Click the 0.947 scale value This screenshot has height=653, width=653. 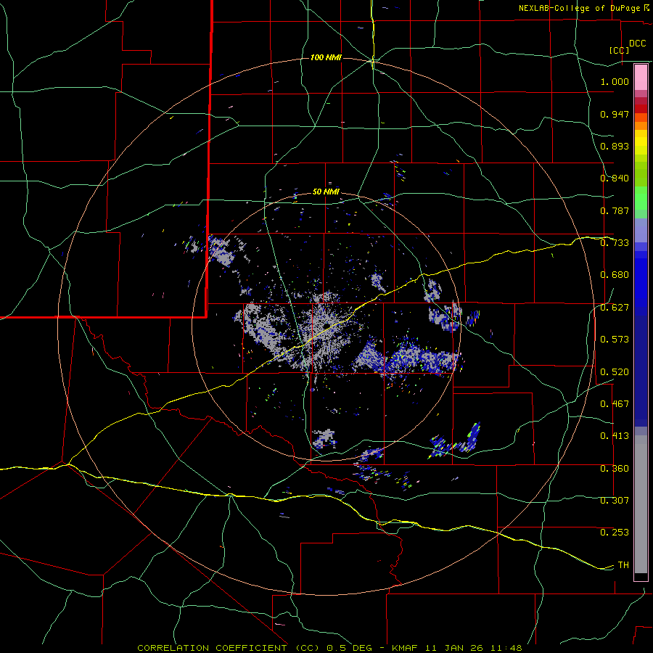click(615, 114)
